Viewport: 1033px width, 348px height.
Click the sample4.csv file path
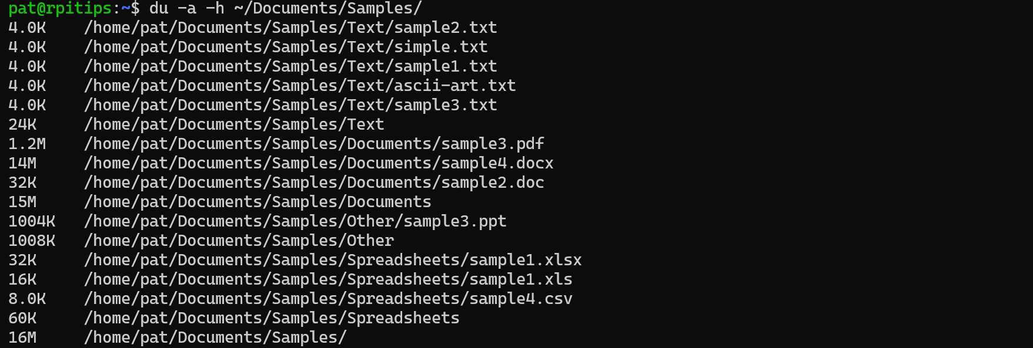point(328,299)
